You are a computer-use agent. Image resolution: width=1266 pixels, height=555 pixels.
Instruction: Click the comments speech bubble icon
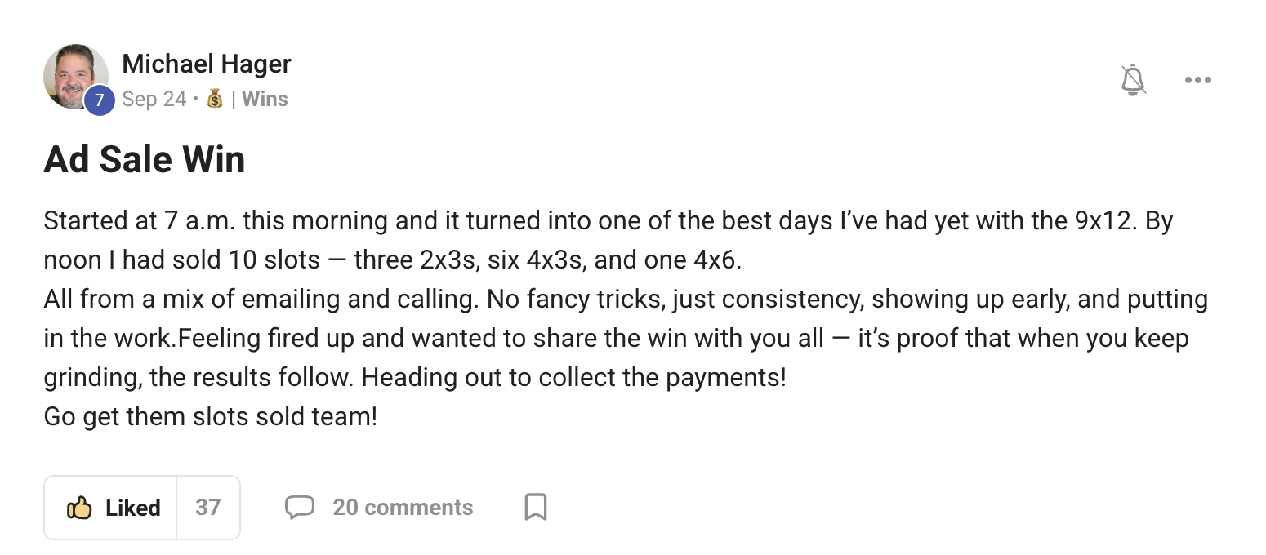click(x=301, y=507)
